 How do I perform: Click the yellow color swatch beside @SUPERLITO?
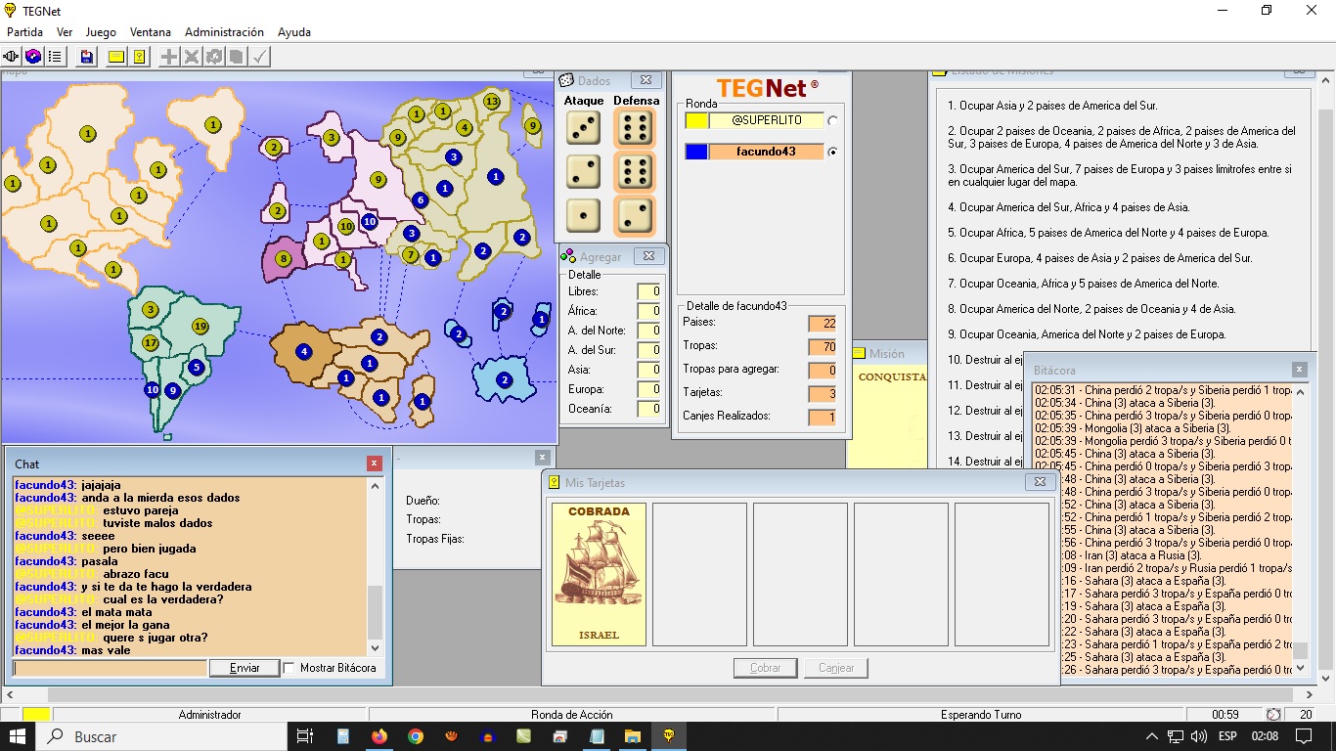coord(696,120)
